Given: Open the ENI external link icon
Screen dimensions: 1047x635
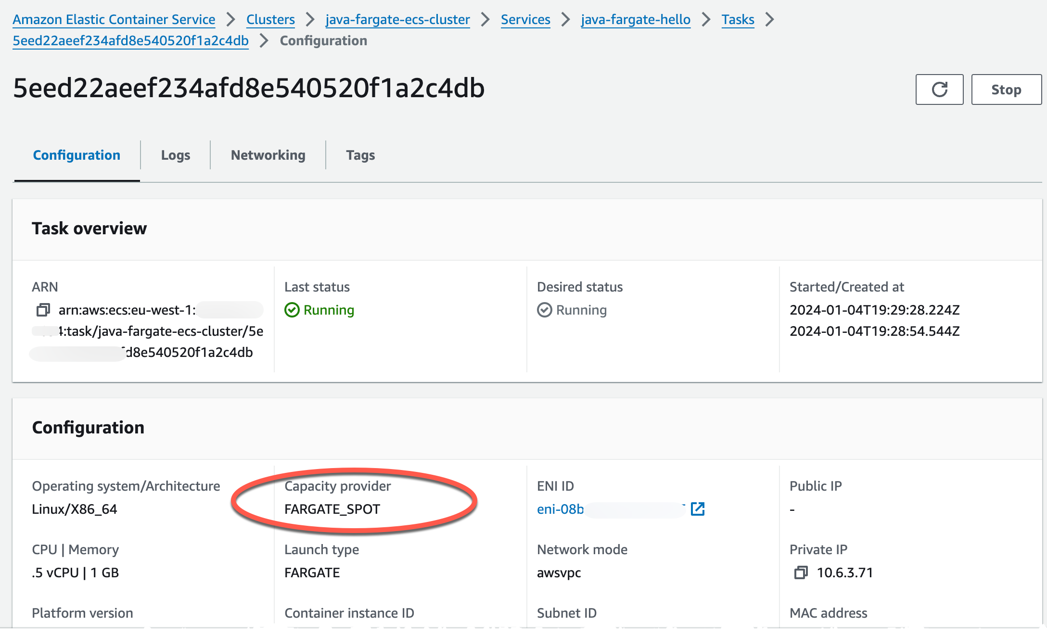Looking at the screenshot, I should coord(698,509).
